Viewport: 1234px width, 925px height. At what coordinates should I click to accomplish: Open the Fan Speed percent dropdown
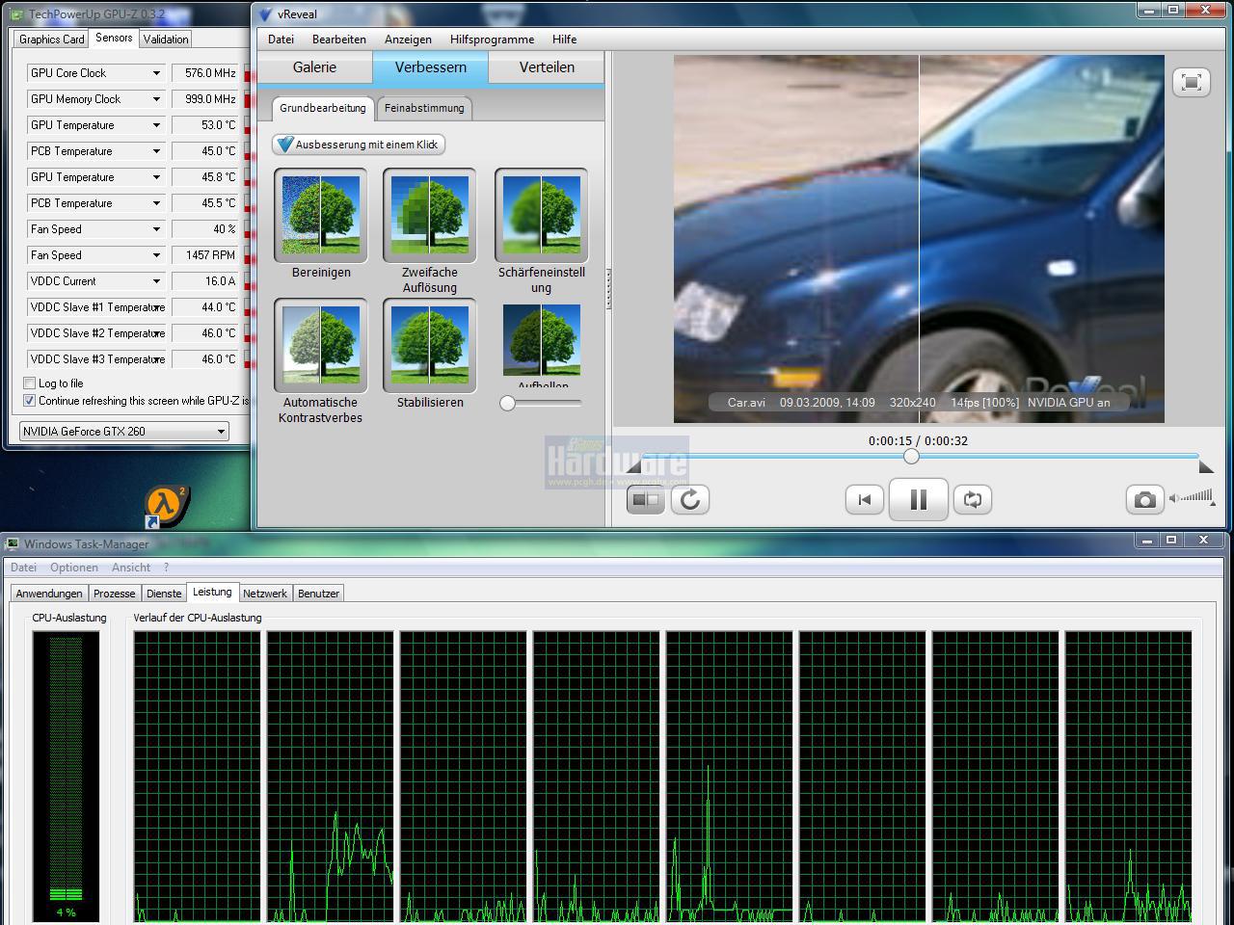(156, 229)
